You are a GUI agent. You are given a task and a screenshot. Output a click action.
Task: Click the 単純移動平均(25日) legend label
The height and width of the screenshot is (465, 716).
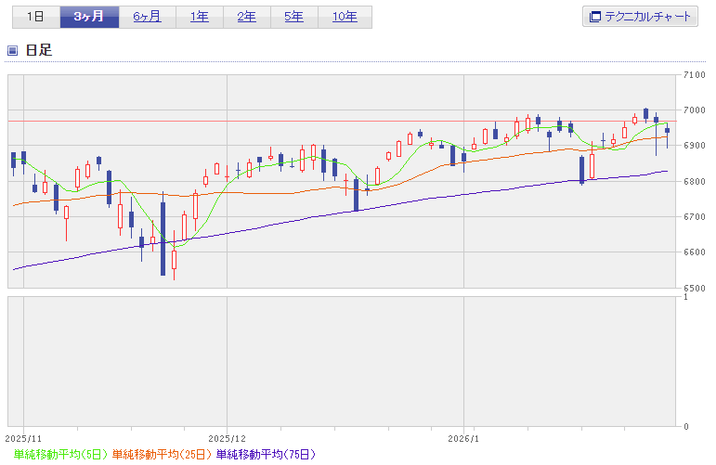coord(163,455)
